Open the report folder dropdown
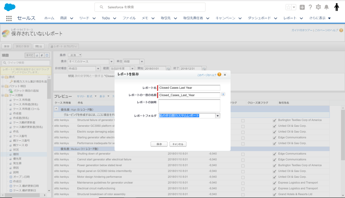The height and width of the screenshot is (198, 345). [218, 116]
